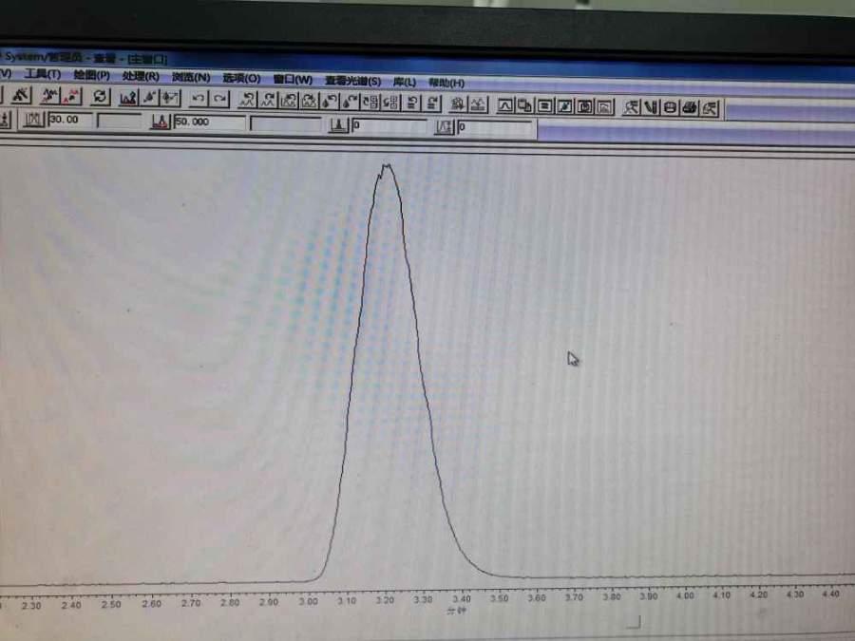
Task: Click the Redo curved-arrow toolbar icon
Action: pyautogui.click(x=219, y=99)
